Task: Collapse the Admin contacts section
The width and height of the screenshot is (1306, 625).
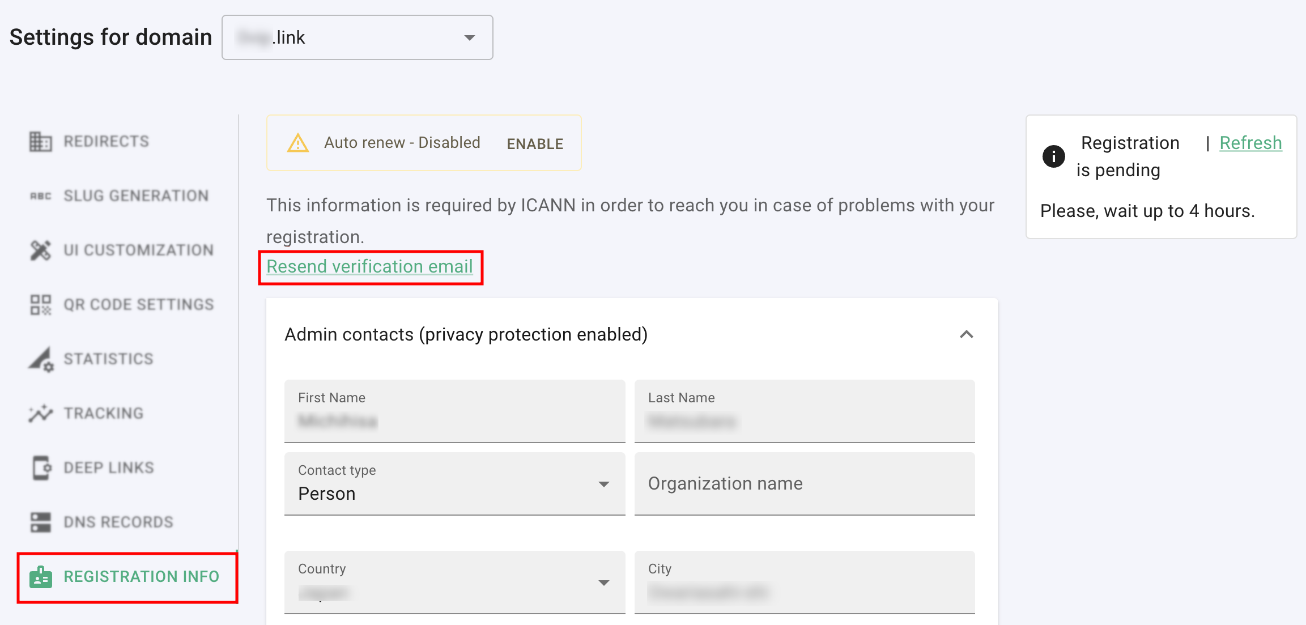Action: (966, 334)
